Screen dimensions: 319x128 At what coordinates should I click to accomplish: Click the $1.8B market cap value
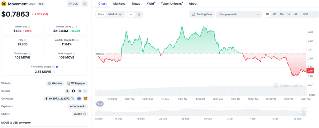[x=17, y=31]
